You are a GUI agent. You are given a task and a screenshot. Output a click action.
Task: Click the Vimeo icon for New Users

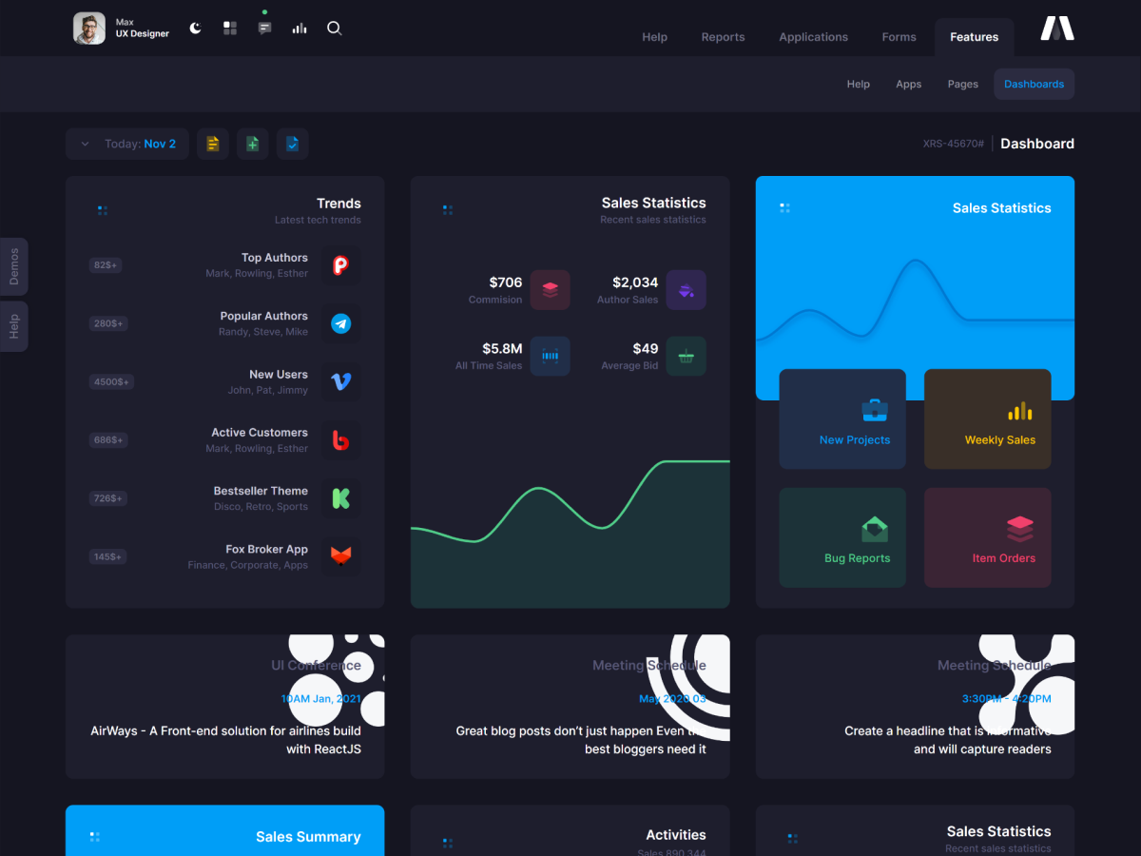tap(340, 382)
